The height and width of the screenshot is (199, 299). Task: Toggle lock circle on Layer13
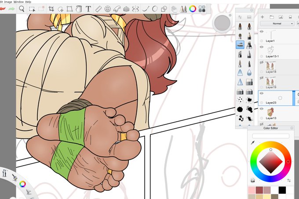tap(262, 118)
